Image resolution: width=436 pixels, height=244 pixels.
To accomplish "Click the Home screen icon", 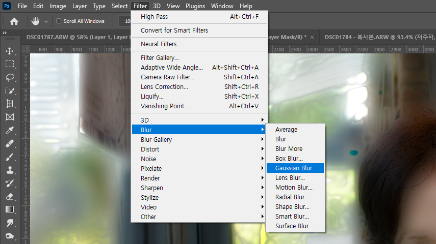I will 14,21.
